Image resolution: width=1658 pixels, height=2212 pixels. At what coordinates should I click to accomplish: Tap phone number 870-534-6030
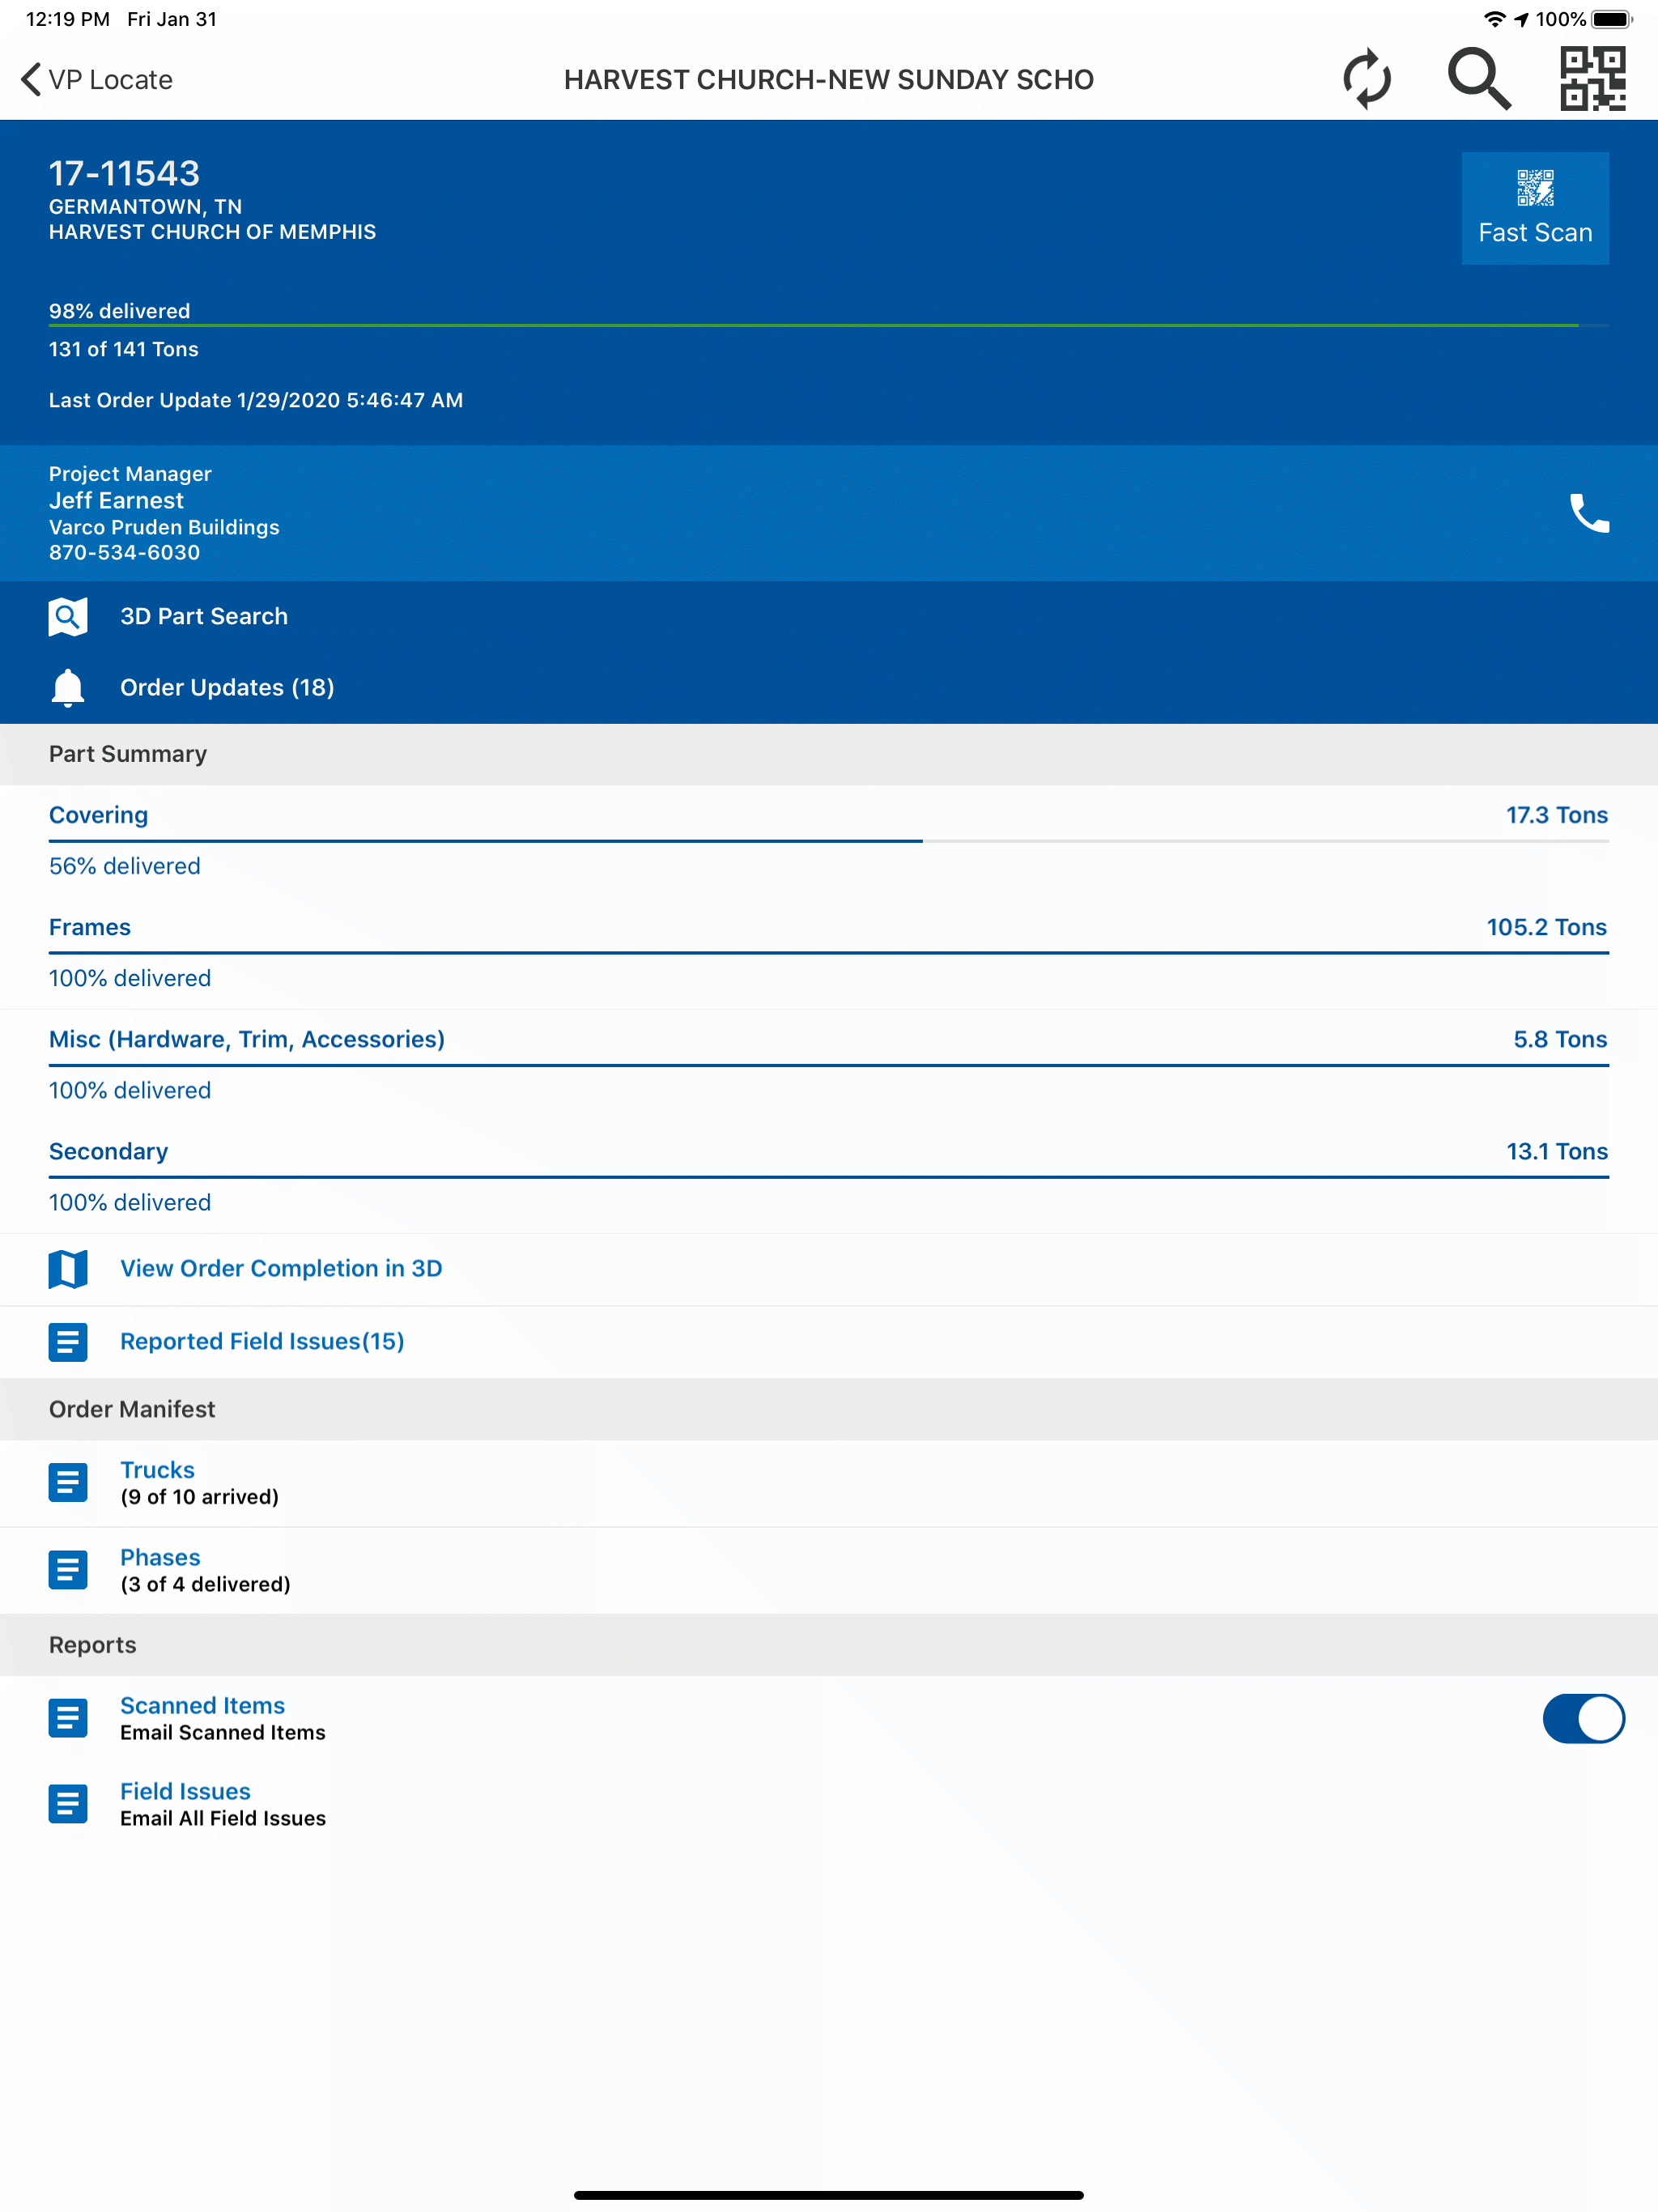(124, 552)
